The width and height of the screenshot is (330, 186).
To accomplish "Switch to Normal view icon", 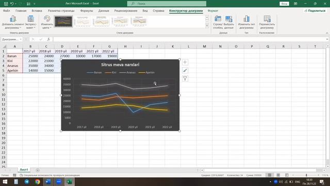I will pos(269,175).
